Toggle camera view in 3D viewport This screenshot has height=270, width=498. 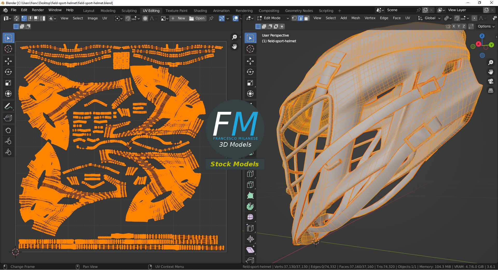click(490, 81)
